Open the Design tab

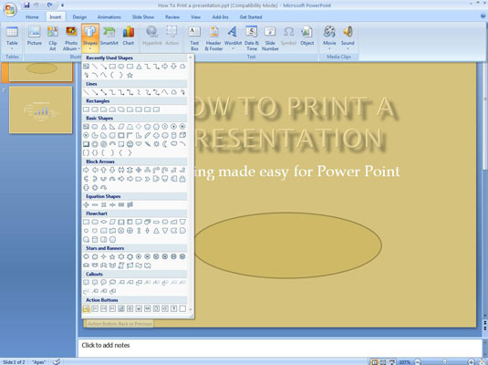[x=79, y=17]
